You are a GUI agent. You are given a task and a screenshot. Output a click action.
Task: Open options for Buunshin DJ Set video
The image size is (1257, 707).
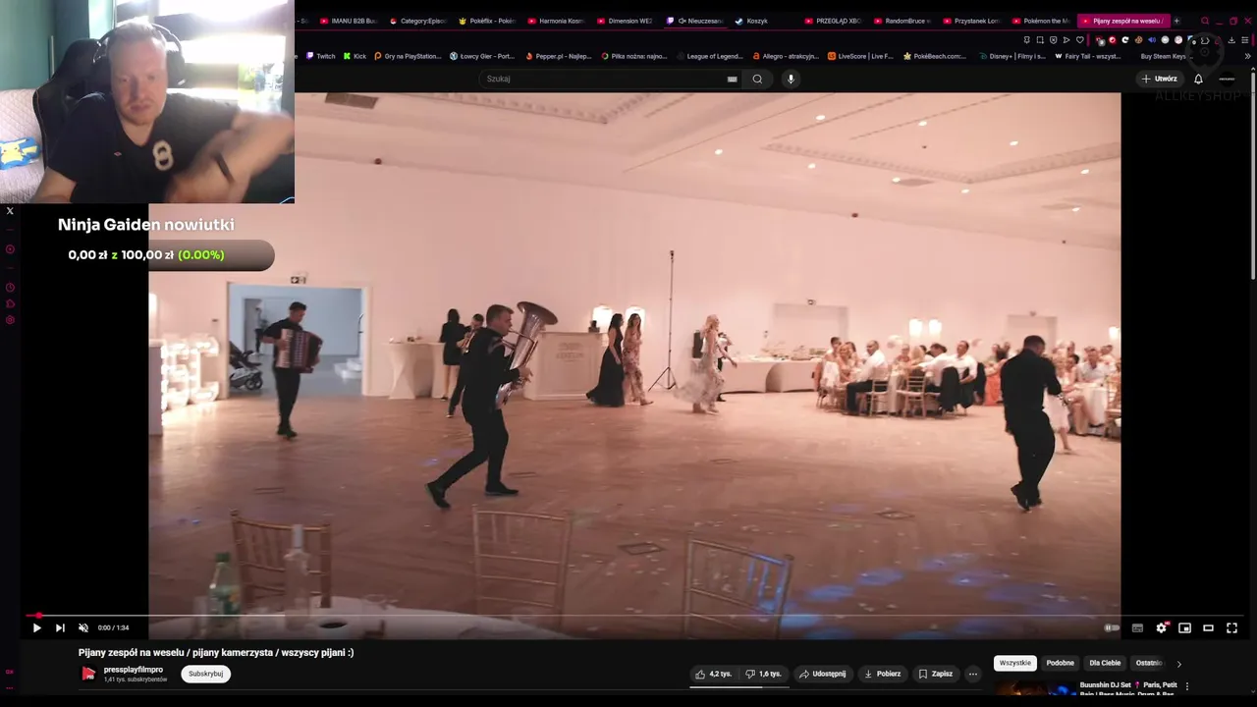click(1187, 686)
